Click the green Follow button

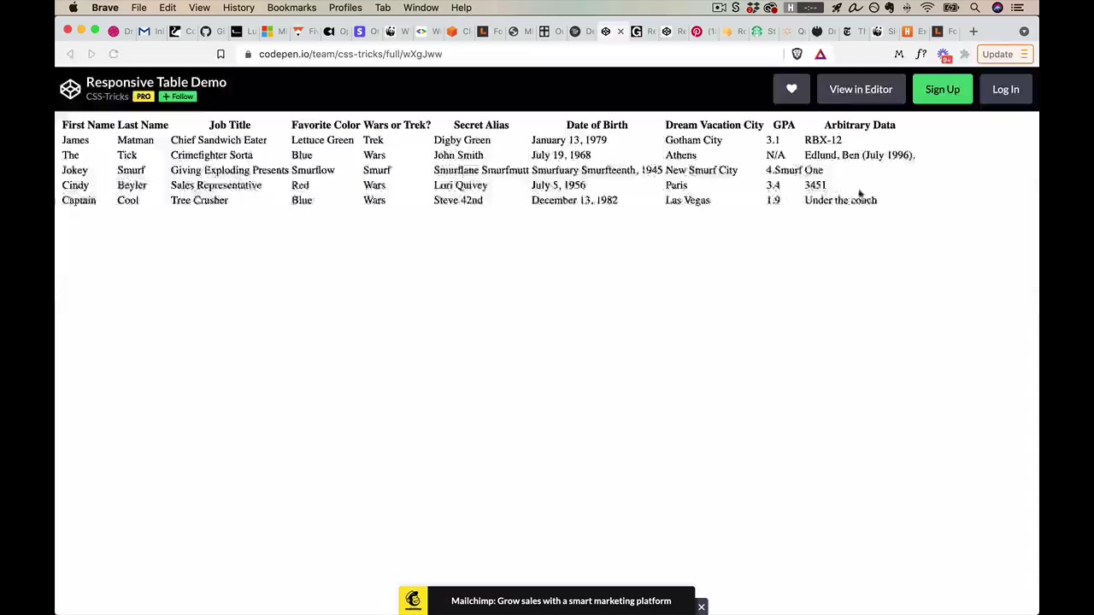[178, 97]
